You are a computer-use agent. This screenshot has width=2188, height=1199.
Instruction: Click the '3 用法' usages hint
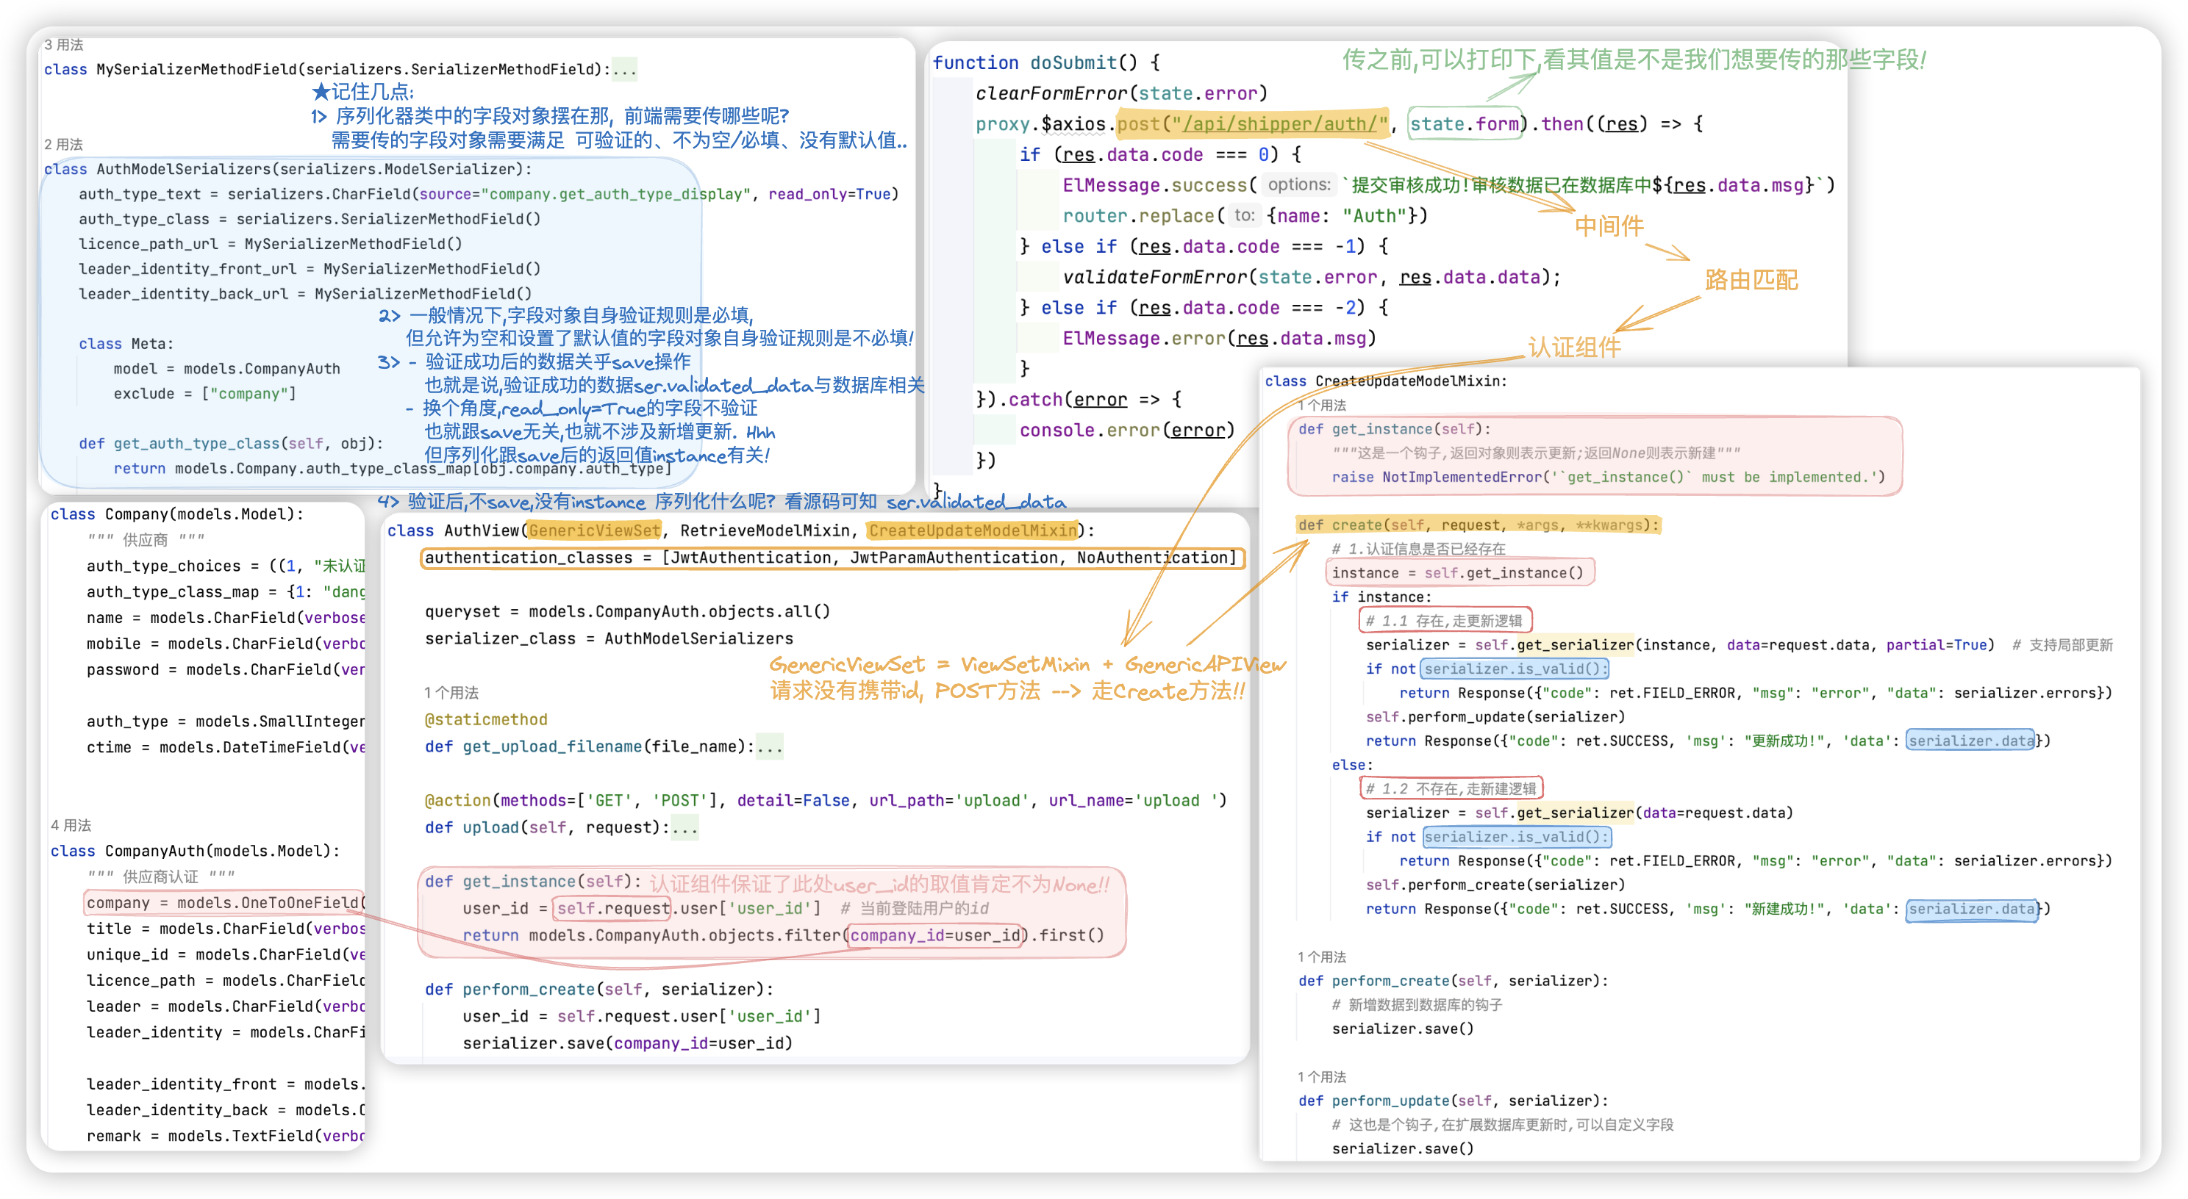click(64, 45)
